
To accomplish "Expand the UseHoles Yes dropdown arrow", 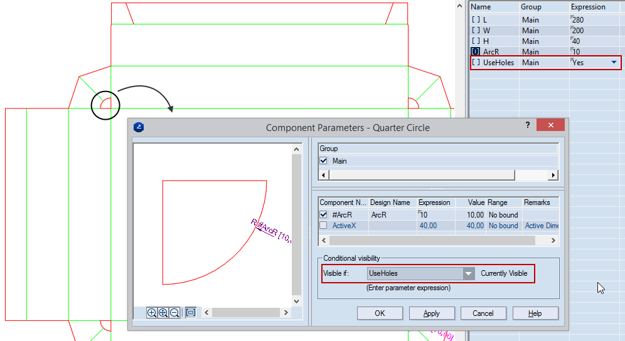I will [x=614, y=63].
